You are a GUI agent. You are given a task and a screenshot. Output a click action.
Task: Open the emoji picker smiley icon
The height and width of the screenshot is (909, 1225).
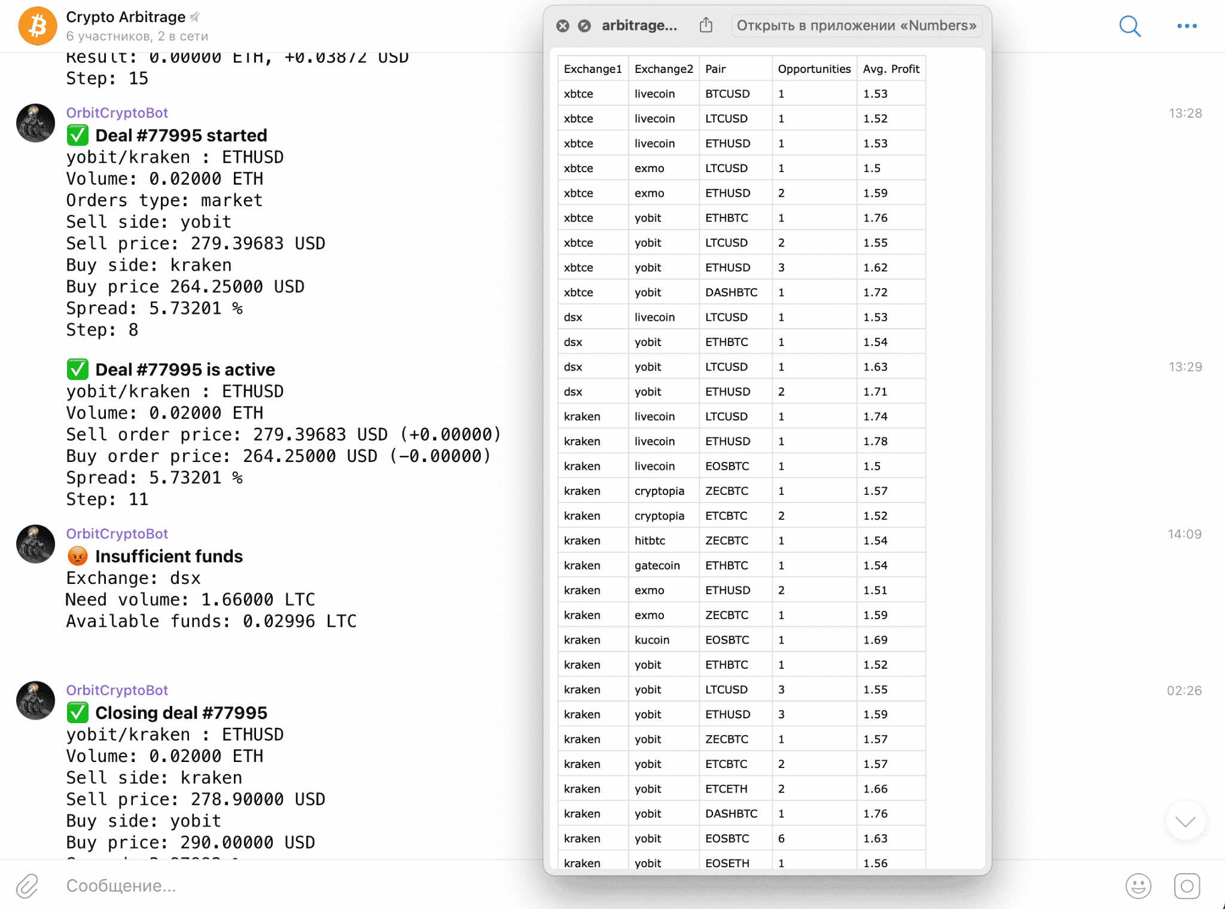(1138, 886)
